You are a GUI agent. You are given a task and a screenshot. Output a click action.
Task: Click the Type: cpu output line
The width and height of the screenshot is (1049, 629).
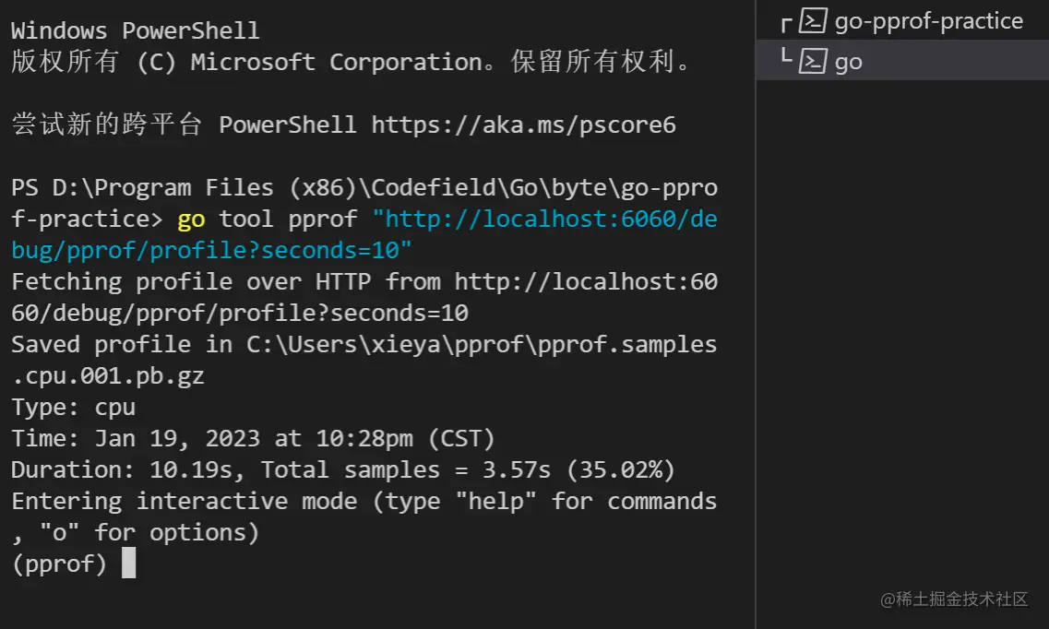tap(73, 407)
